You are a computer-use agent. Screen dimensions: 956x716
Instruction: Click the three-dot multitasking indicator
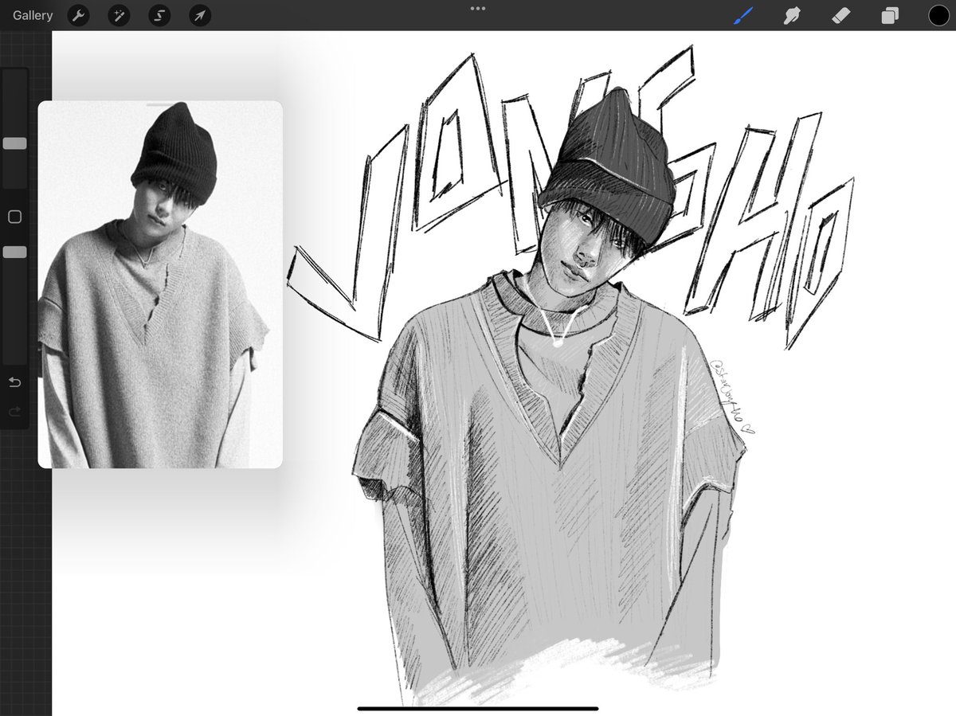pyautogui.click(x=478, y=9)
